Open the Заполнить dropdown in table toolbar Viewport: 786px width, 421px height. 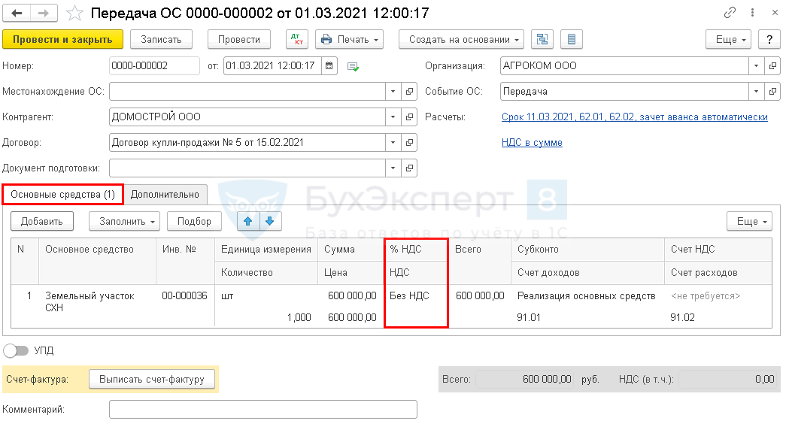pyautogui.click(x=124, y=221)
